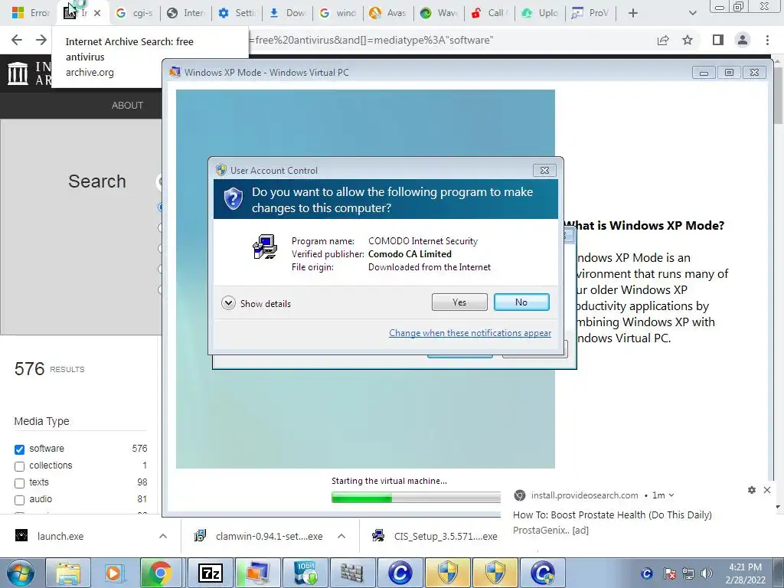Click the 576 RESULTS count

coord(50,369)
